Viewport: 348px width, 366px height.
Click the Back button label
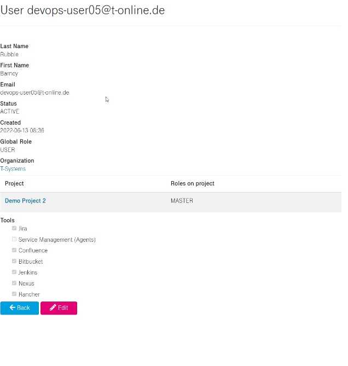(24, 307)
